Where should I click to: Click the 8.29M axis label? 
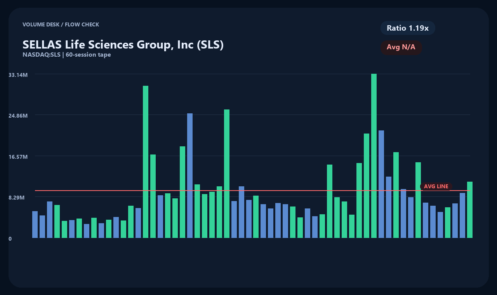click(x=17, y=198)
